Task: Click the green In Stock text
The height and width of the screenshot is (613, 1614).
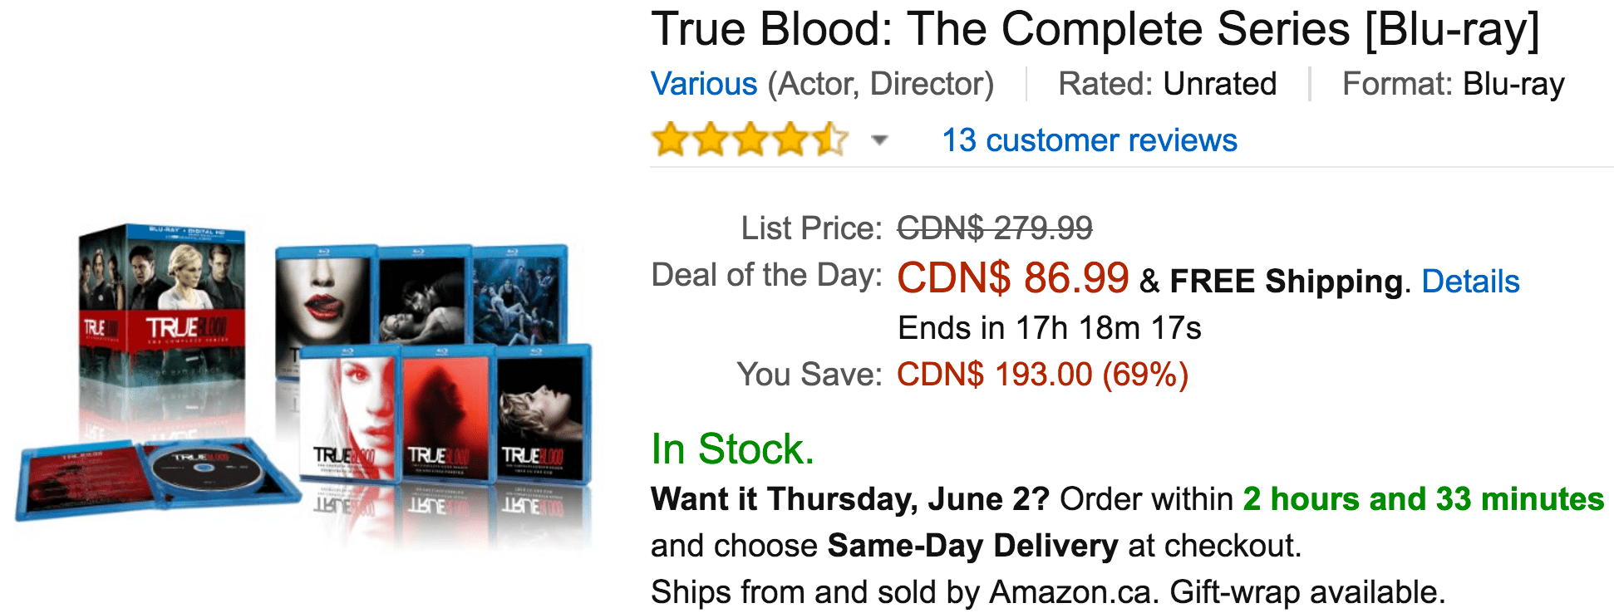Action: point(732,449)
